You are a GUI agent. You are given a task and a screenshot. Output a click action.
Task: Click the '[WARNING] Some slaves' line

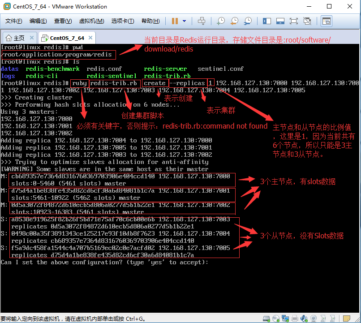tap(104, 169)
